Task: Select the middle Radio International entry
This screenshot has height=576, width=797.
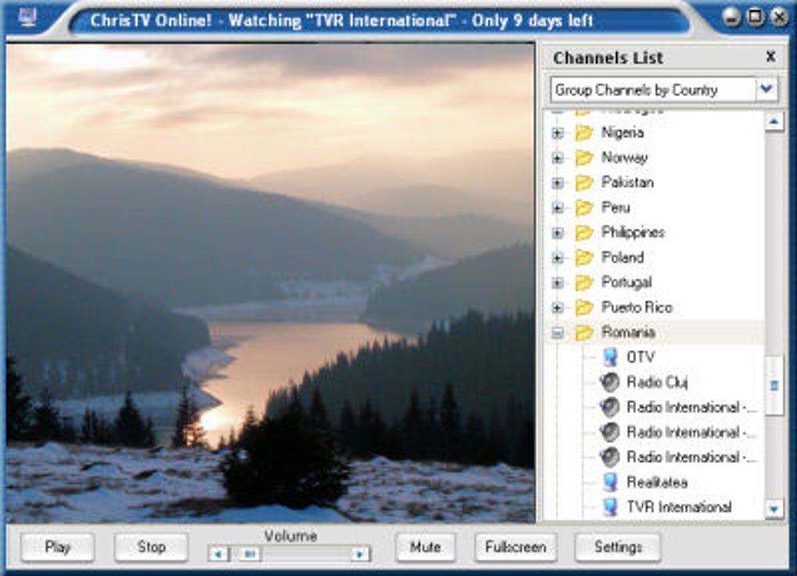Action: [x=692, y=432]
